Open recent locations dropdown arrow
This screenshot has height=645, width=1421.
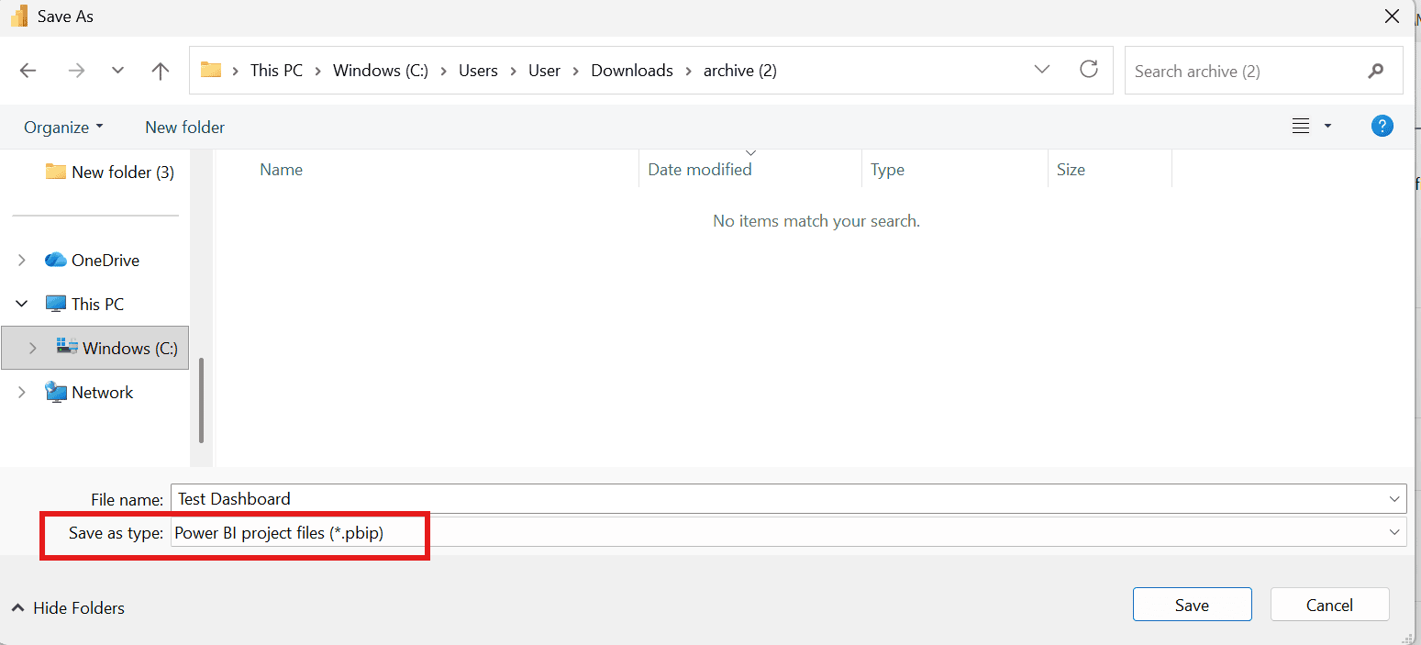coord(117,71)
